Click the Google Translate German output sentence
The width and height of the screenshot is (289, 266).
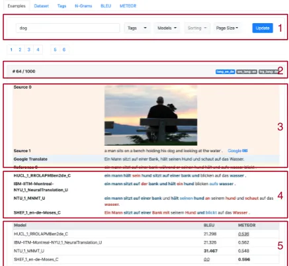click(174, 159)
